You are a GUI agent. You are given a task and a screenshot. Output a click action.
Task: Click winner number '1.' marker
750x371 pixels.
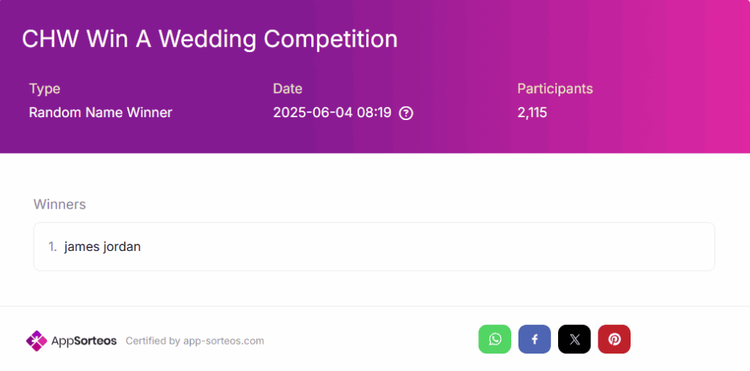53,247
